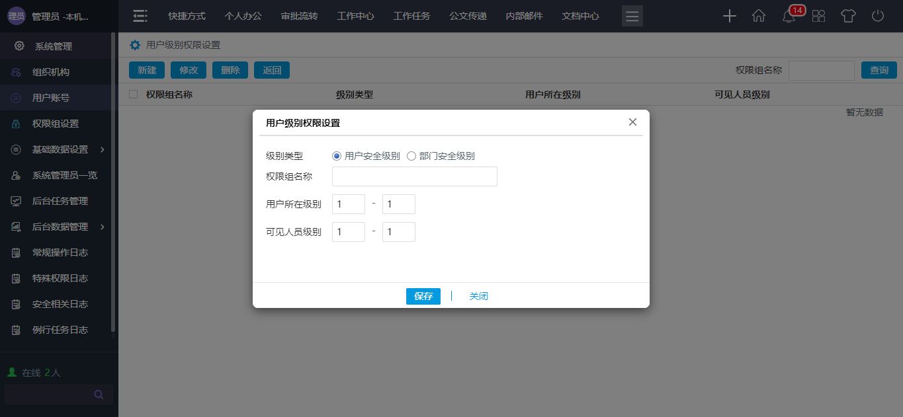This screenshot has height=417, width=903.
Task: Open the four-squares app grid icon
Action: click(818, 17)
